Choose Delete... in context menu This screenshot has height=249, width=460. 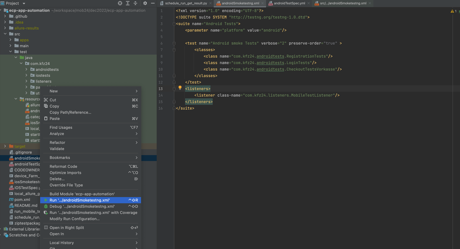click(x=91, y=179)
